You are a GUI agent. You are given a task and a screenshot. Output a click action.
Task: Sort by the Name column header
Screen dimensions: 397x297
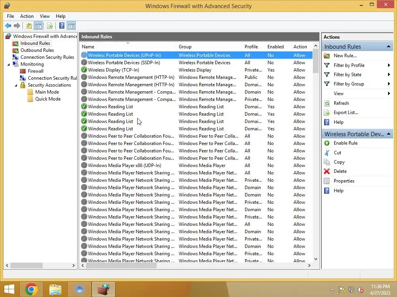click(x=128, y=47)
